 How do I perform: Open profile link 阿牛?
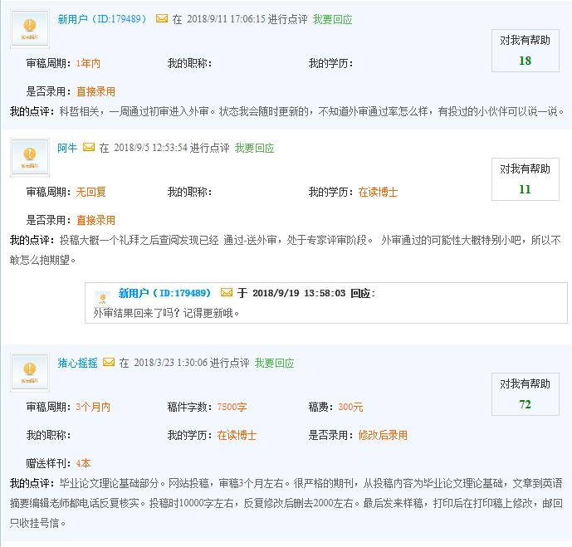tap(67, 148)
